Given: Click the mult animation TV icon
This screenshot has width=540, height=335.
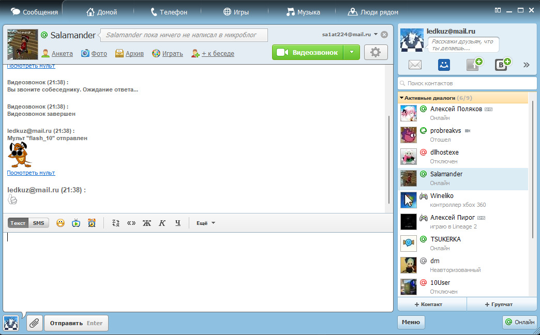Looking at the screenshot, I should [76, 223].
